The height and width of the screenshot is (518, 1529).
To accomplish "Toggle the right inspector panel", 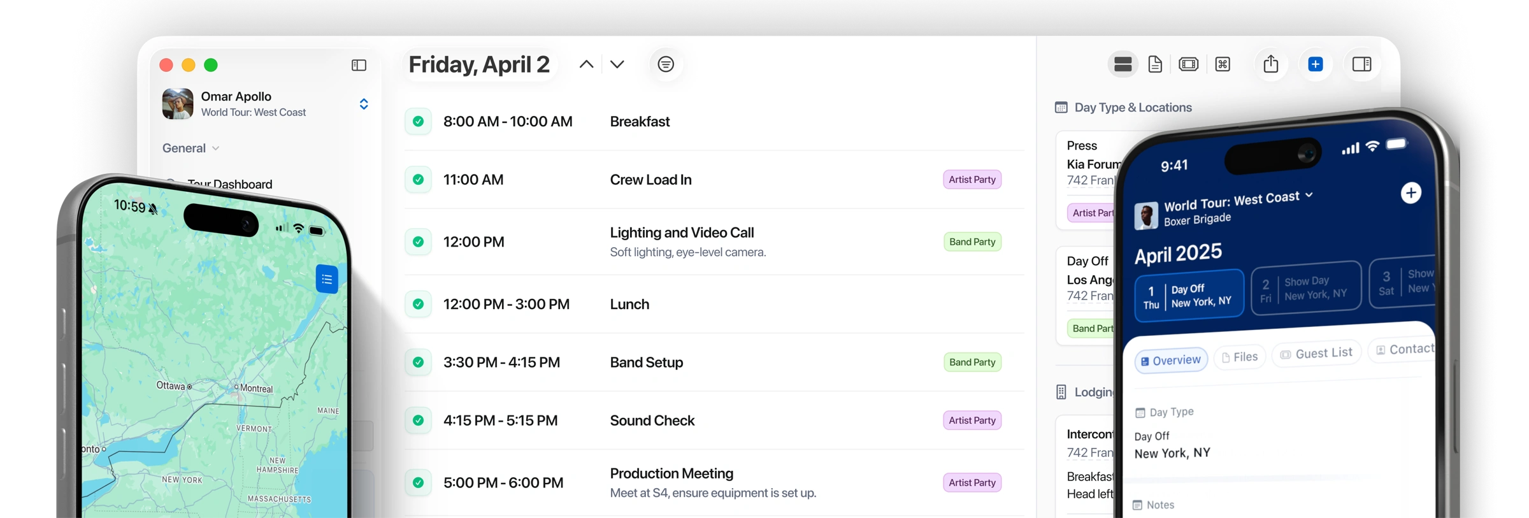I will click(1362, 64).
